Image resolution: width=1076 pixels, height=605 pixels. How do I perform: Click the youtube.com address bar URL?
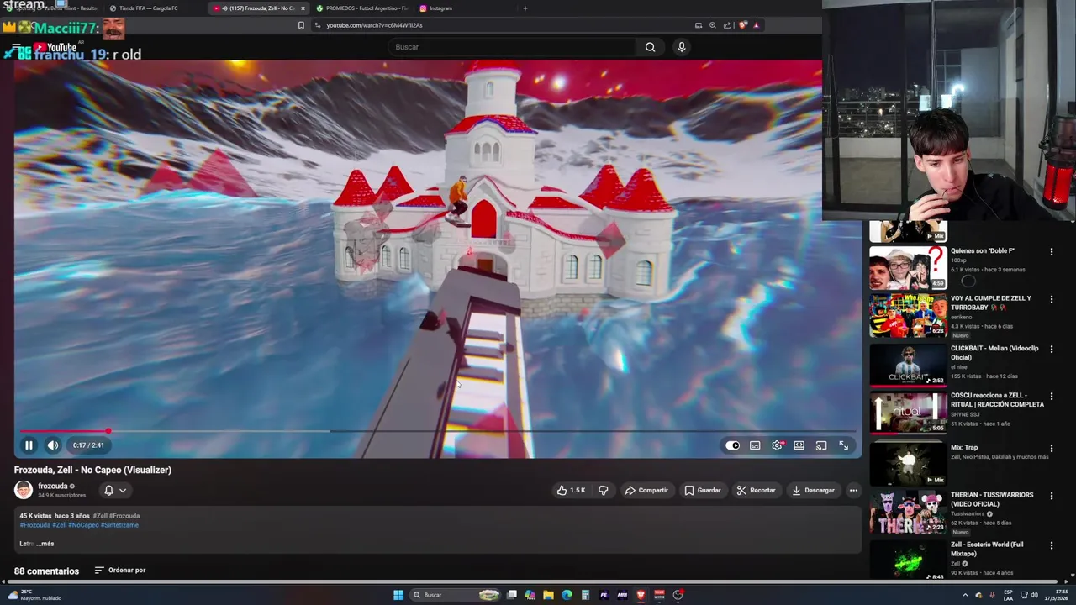(x=374, y=25)
